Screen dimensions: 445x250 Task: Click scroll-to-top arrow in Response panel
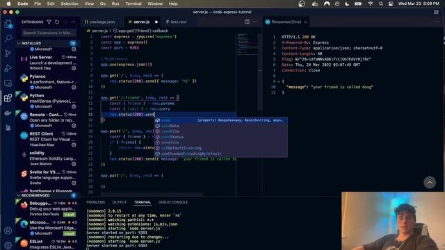(x=430, y=183)
